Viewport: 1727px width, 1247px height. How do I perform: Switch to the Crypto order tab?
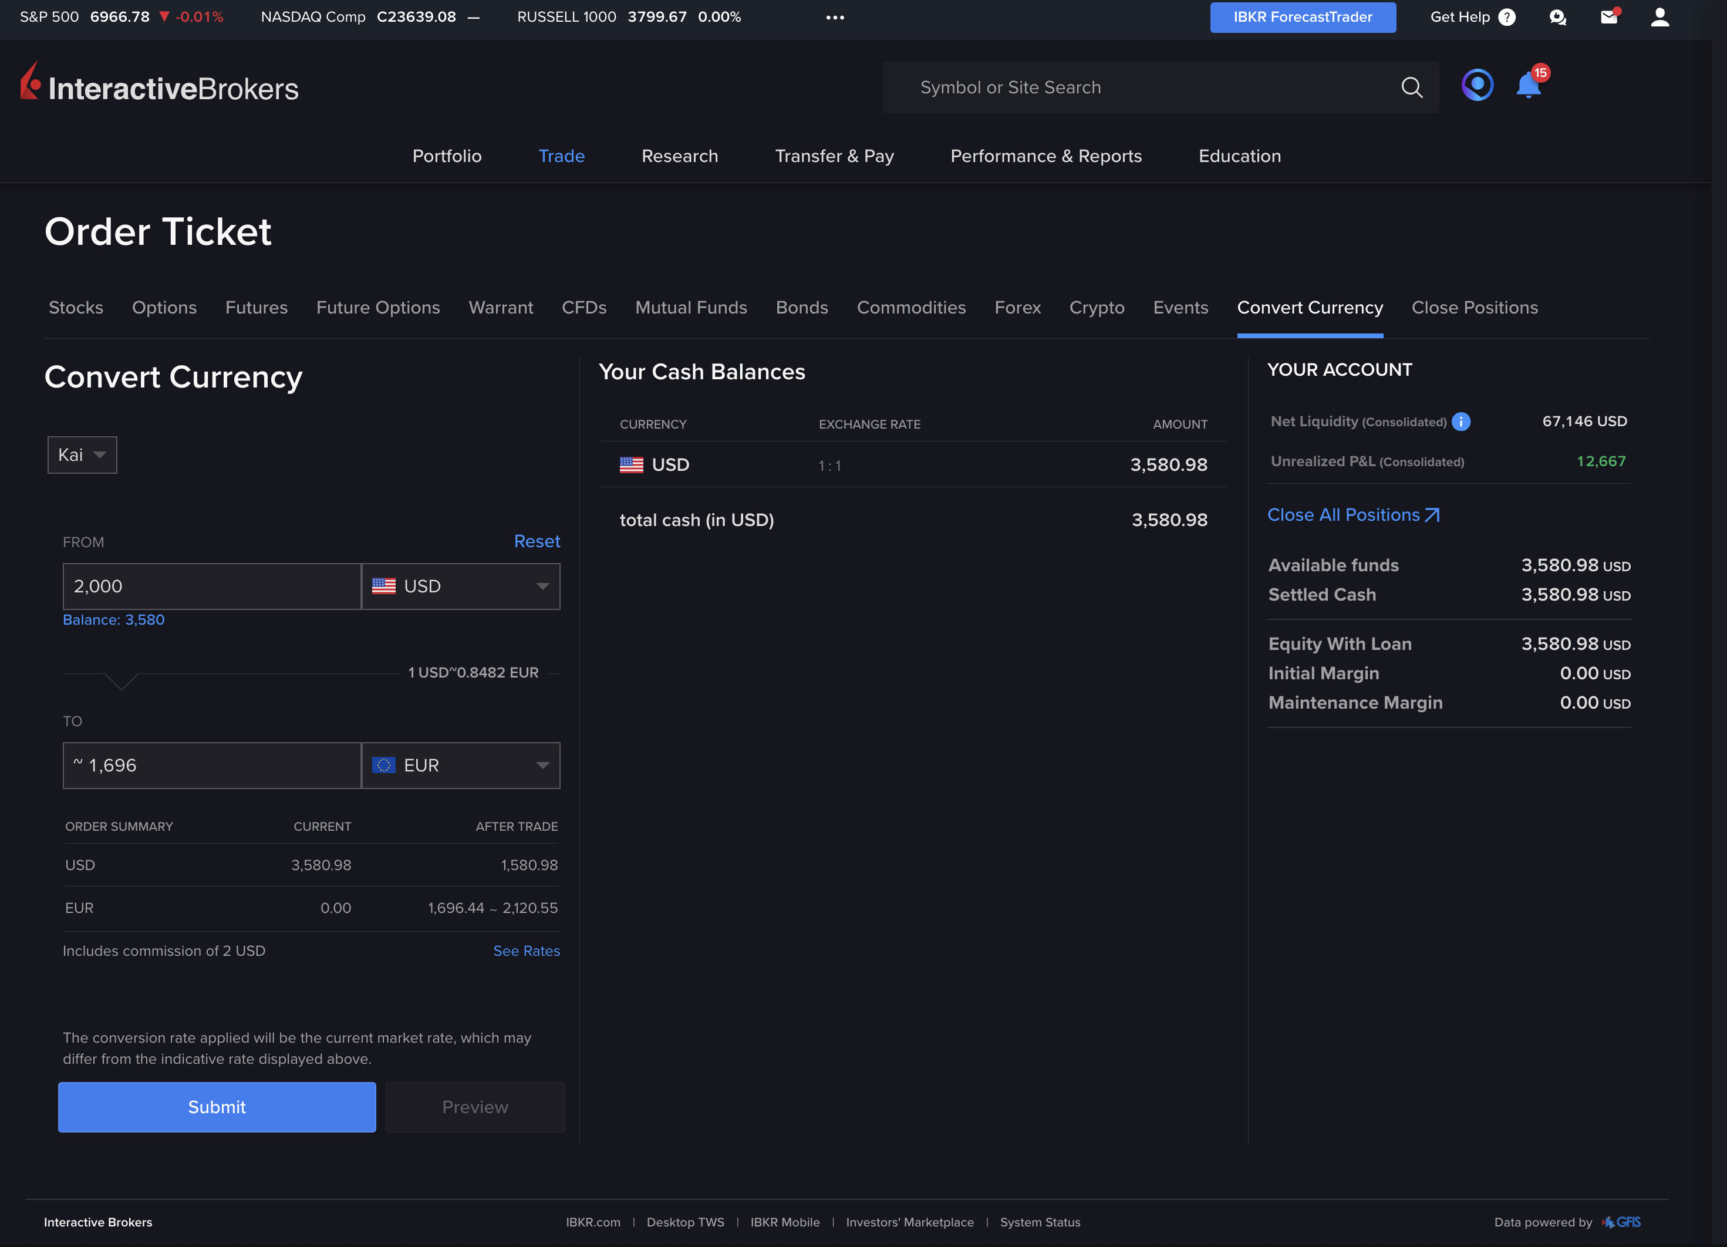(x=1097, y=308)
